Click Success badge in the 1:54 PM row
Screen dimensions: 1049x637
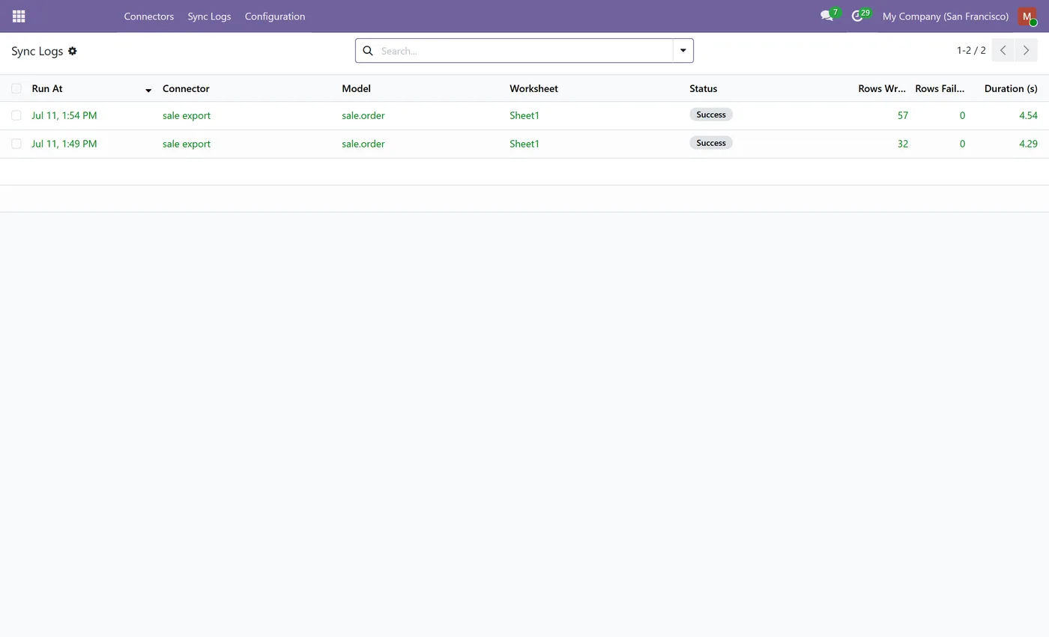pos(711,115)
